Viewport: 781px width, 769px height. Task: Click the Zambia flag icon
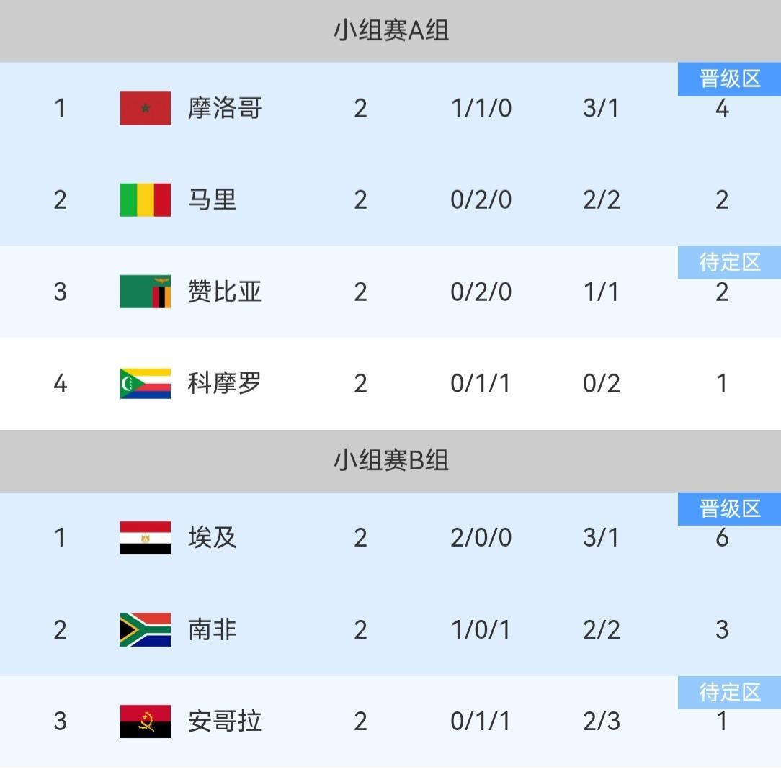click(146, 292)
